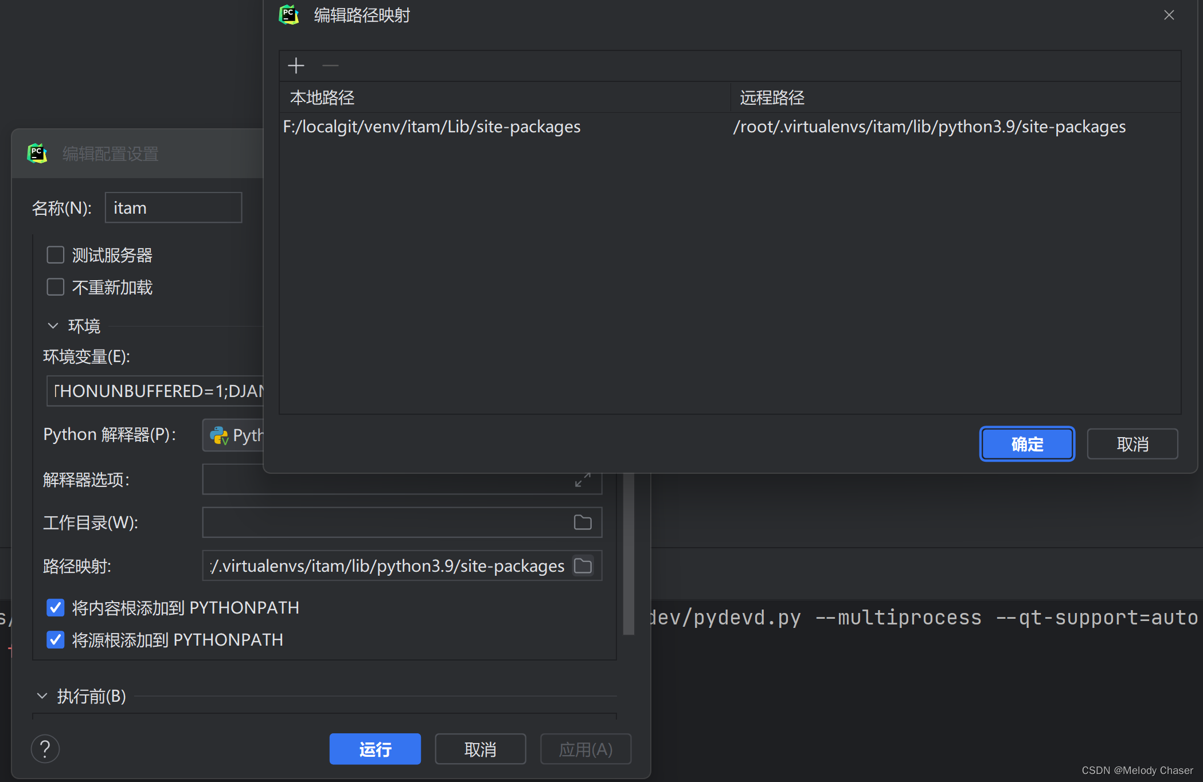Click the blue 运行 button
This screenshot has width=1203, height=782.
click(375, 749)
